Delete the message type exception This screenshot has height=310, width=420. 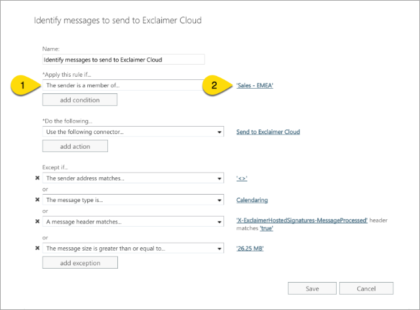pyautogui.click(x=37, y=200)
